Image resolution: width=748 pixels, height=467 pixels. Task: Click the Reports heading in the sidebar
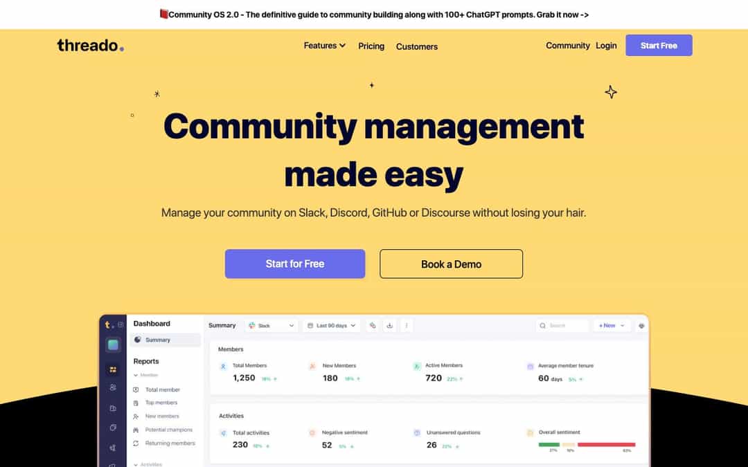coord(146,361)
